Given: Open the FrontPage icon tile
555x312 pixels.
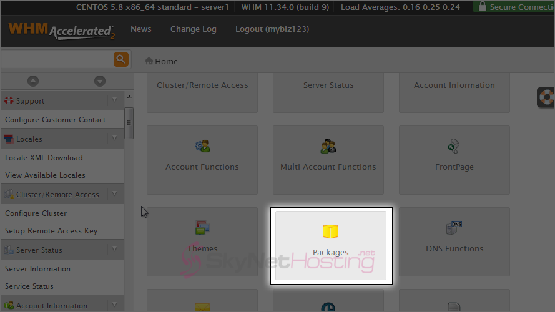Looking at the screenshot, I should pos(454,160).
